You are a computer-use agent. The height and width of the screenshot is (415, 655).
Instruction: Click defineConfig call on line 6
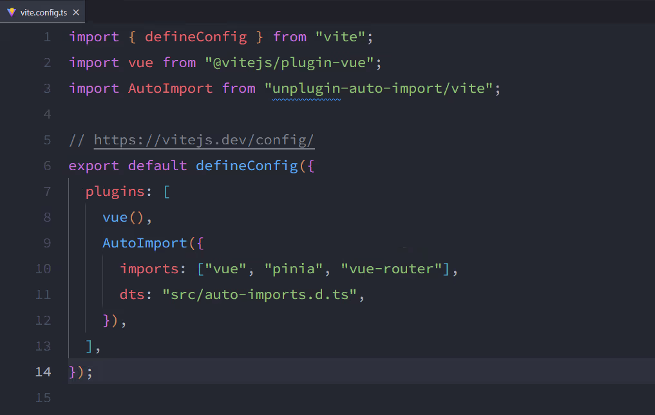tap(247, 166)
